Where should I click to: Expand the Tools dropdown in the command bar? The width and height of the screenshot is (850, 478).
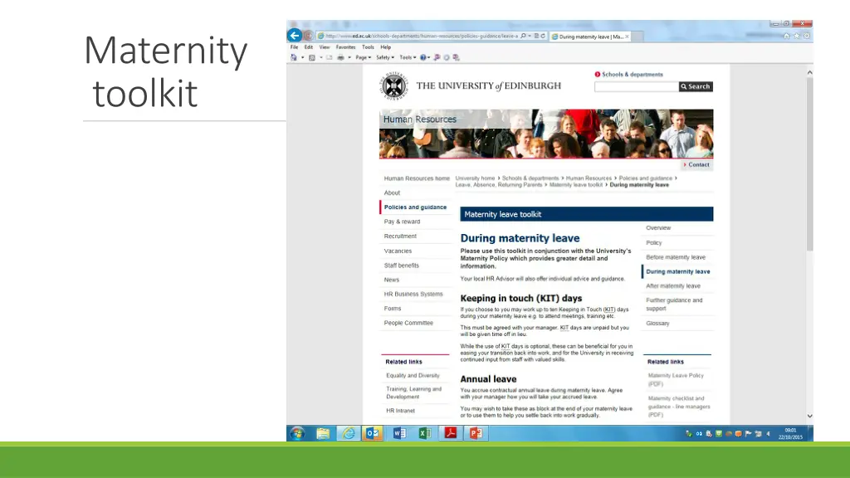point(408,57)
